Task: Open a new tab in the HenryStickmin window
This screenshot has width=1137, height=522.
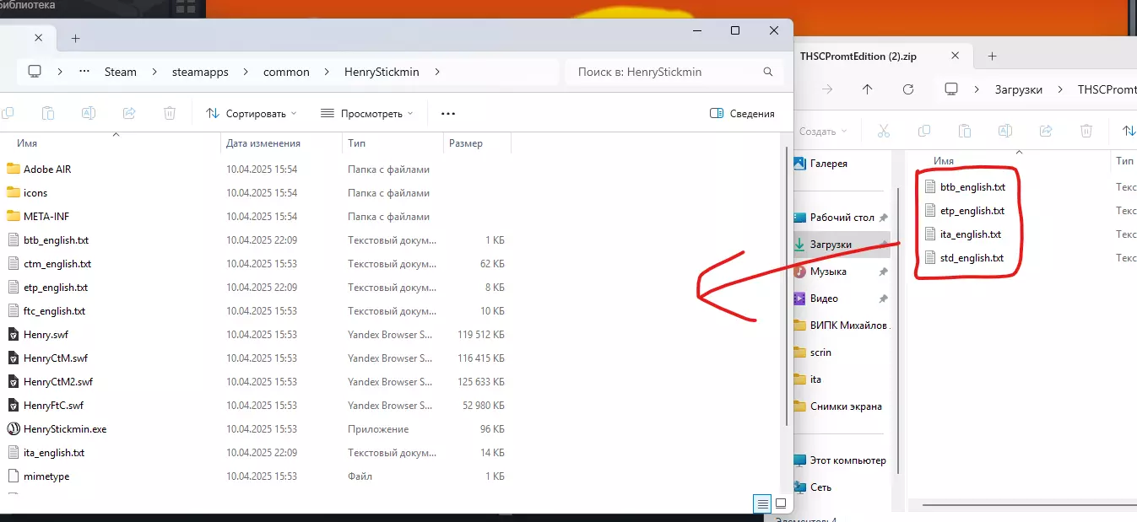Action: 75,38
